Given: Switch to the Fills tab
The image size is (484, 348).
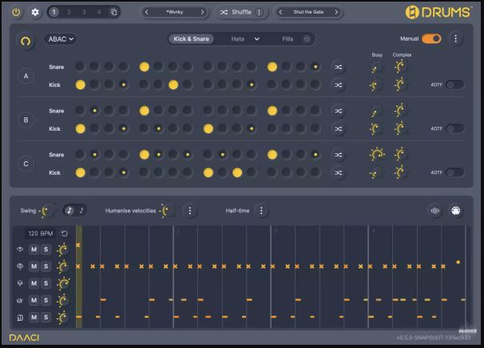Looking at the screenshot, I should [x=288, y=39].
